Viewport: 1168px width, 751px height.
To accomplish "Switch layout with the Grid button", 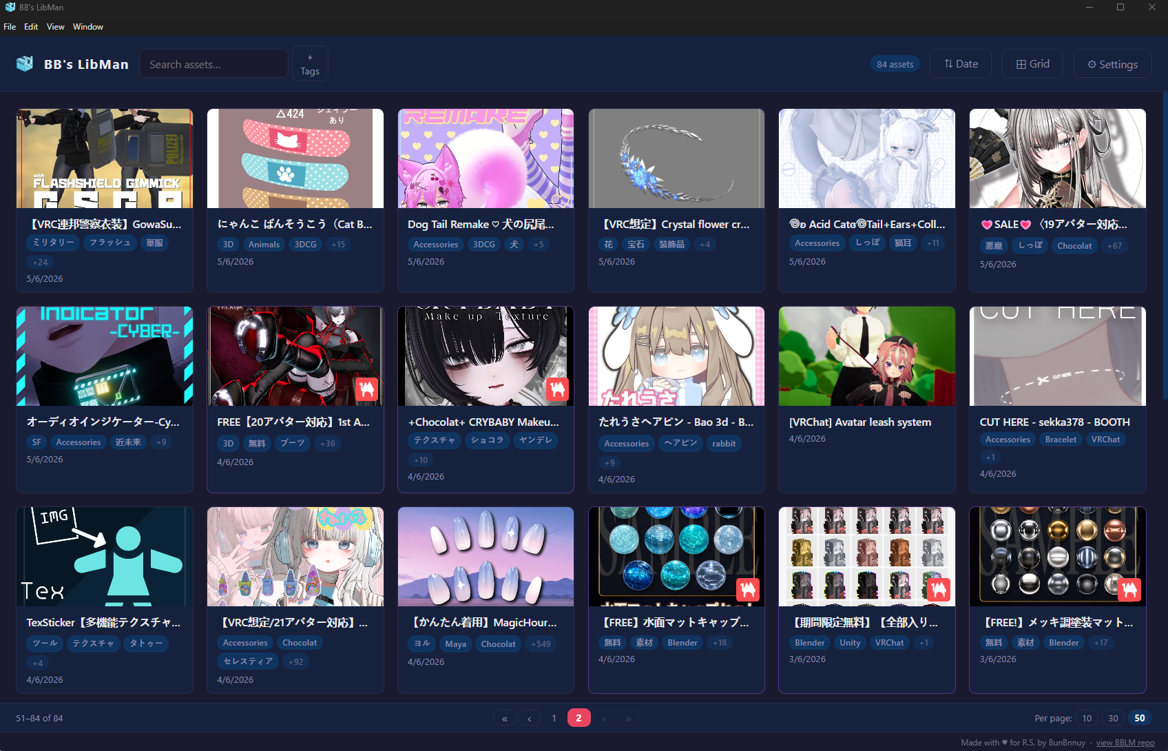I will click(1032, 64).
